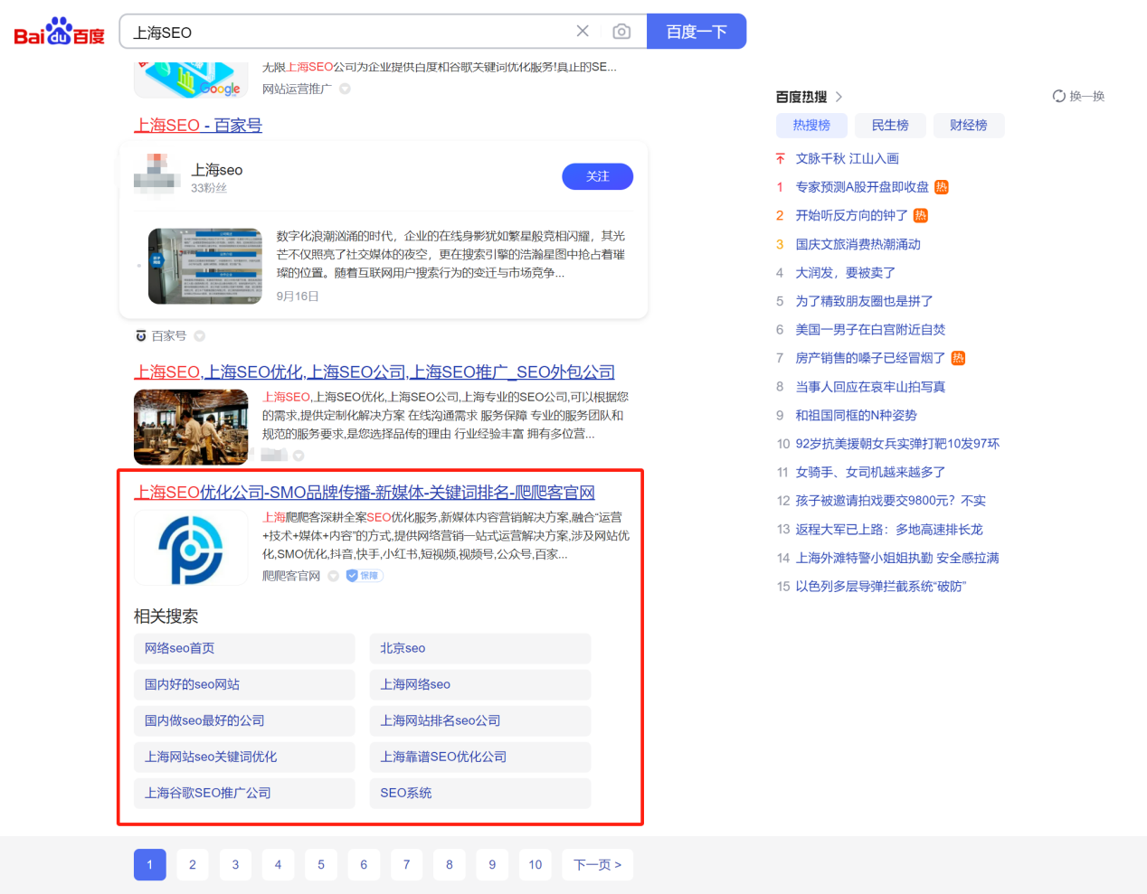
Task: Open hot search 当事人回应在哀牢山拍写真
Action: coord(870,387)
